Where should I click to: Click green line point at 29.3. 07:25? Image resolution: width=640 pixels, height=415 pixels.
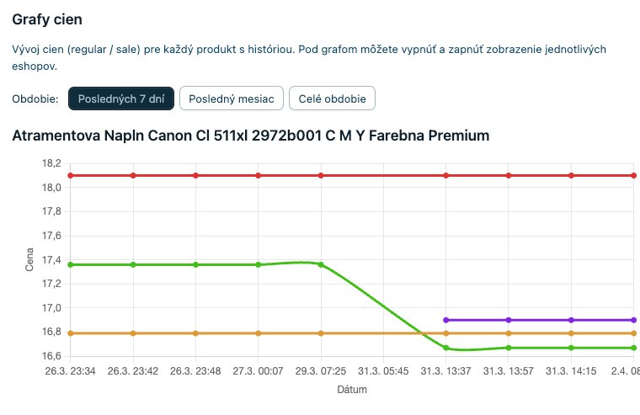click(321, 264)
